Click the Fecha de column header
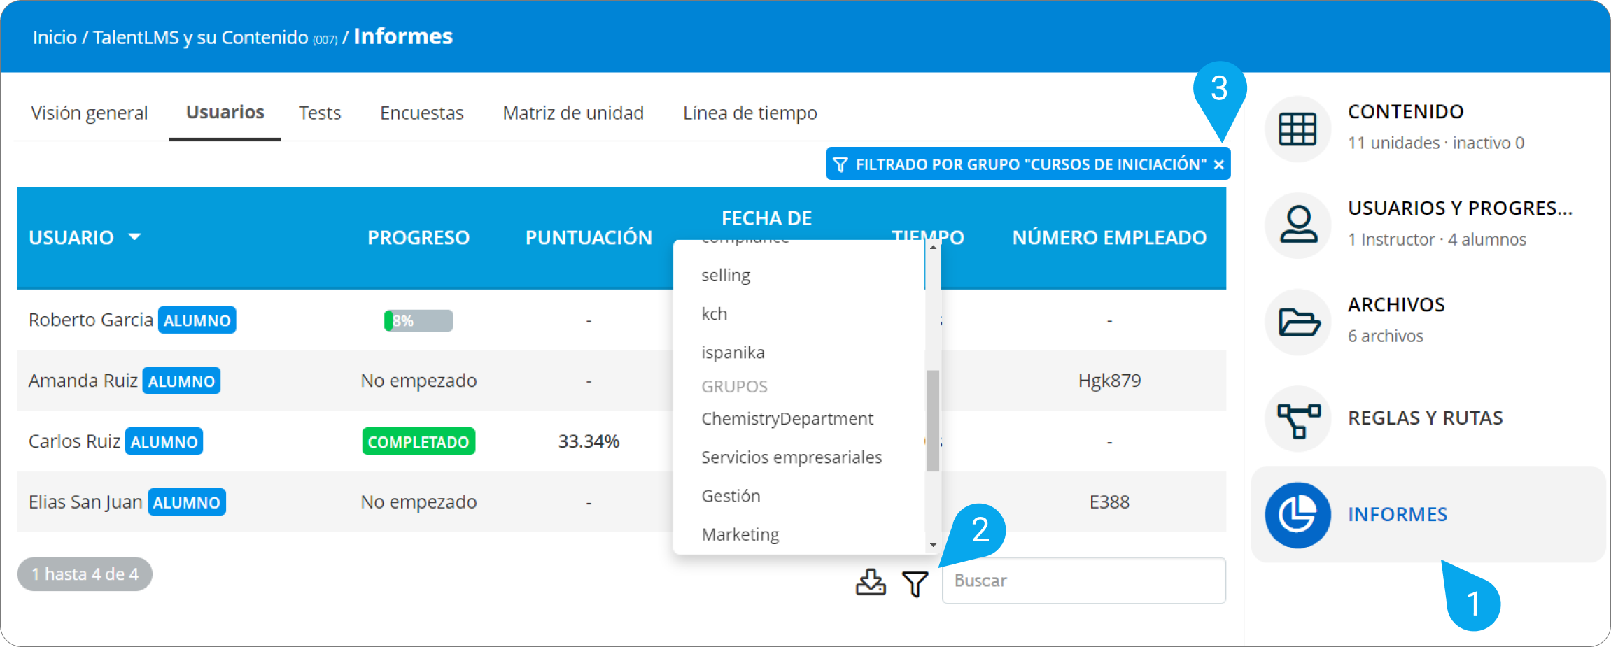This screenshot has width=1611, height=647. coord(766,219)
